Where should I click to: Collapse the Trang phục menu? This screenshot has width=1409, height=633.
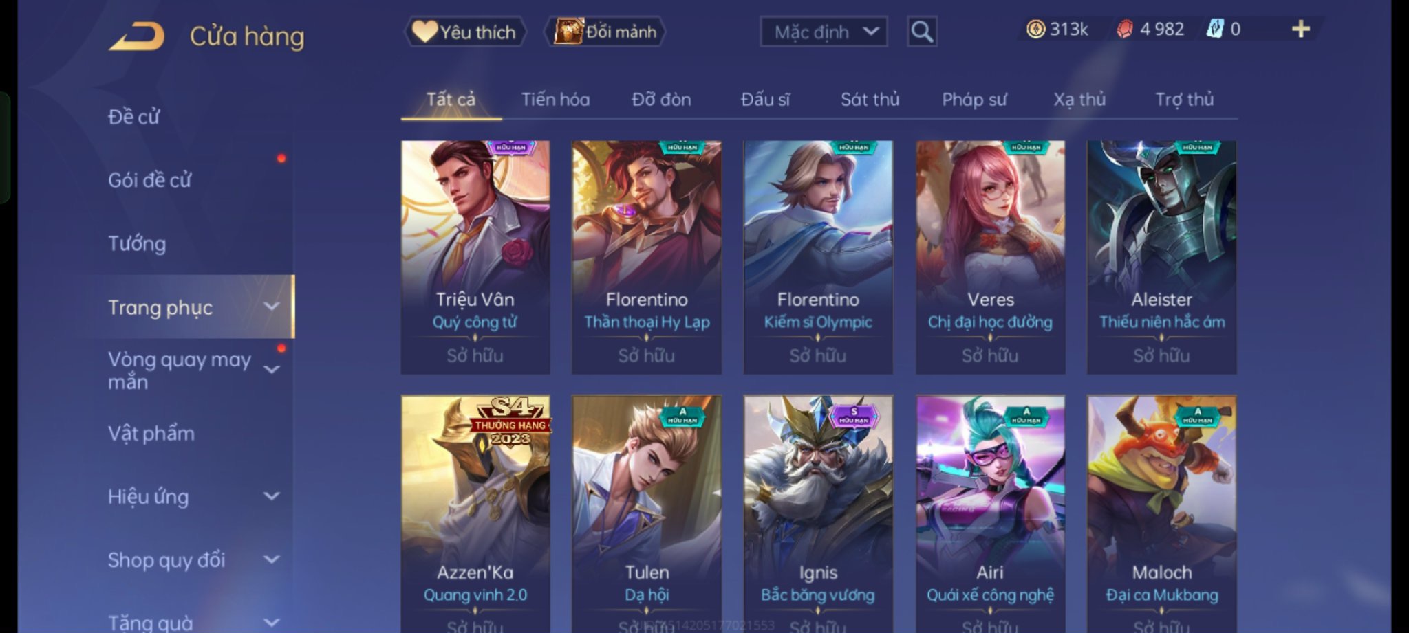272,307
